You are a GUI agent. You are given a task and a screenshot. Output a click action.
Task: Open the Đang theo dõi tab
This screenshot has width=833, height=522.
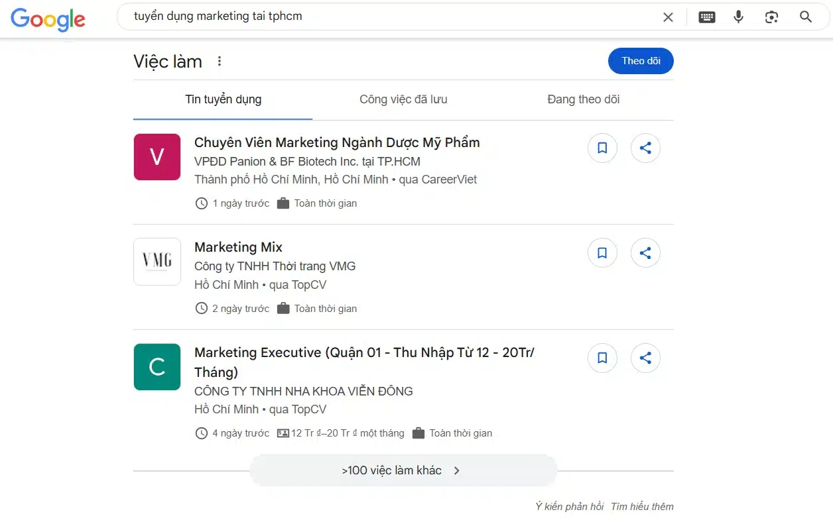click(x=583, y=99)
